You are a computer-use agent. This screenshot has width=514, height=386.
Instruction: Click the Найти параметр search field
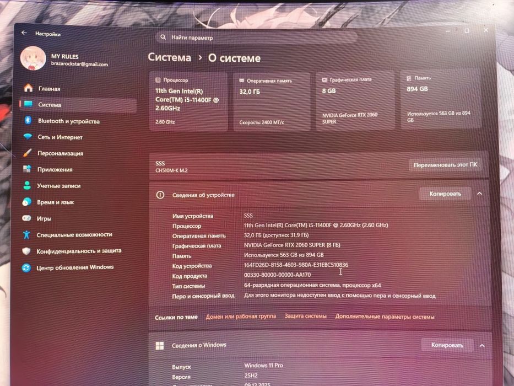[x=256, y=37]
